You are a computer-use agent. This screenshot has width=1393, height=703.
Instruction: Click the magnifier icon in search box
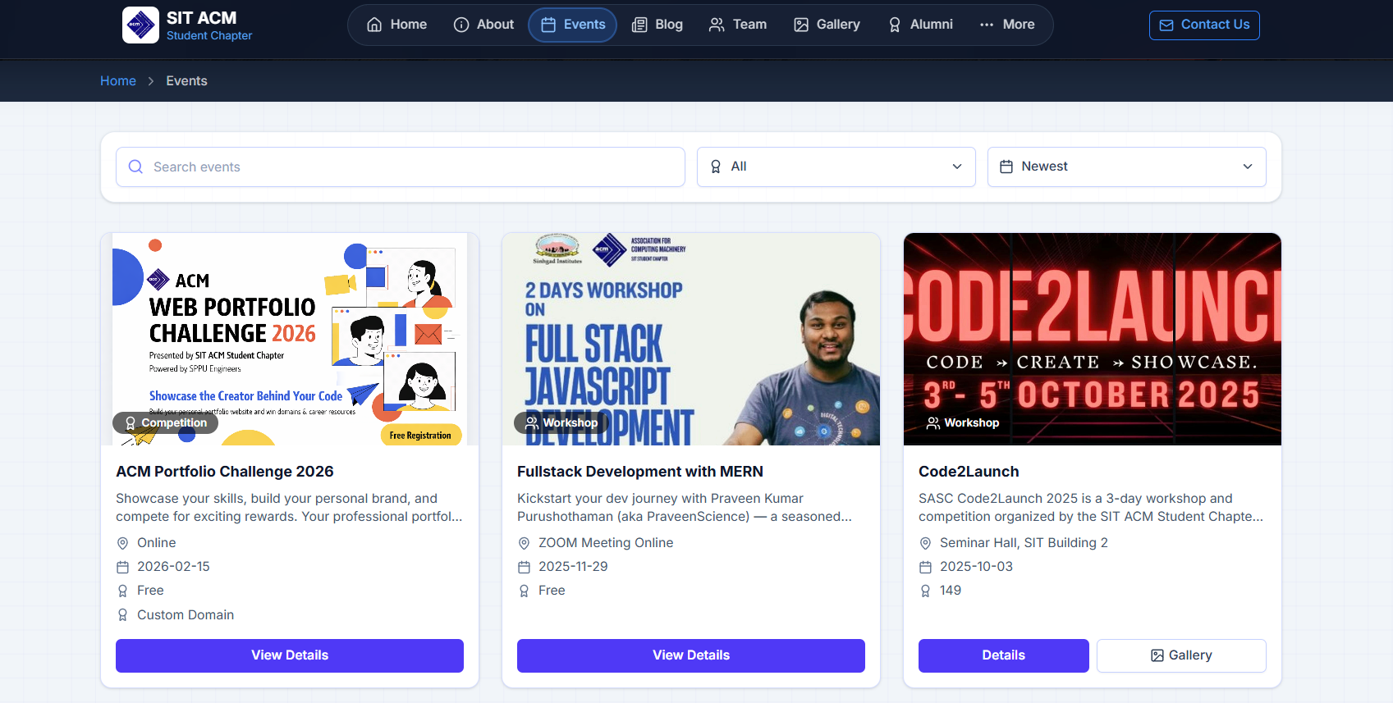click(x=135, y=167)
